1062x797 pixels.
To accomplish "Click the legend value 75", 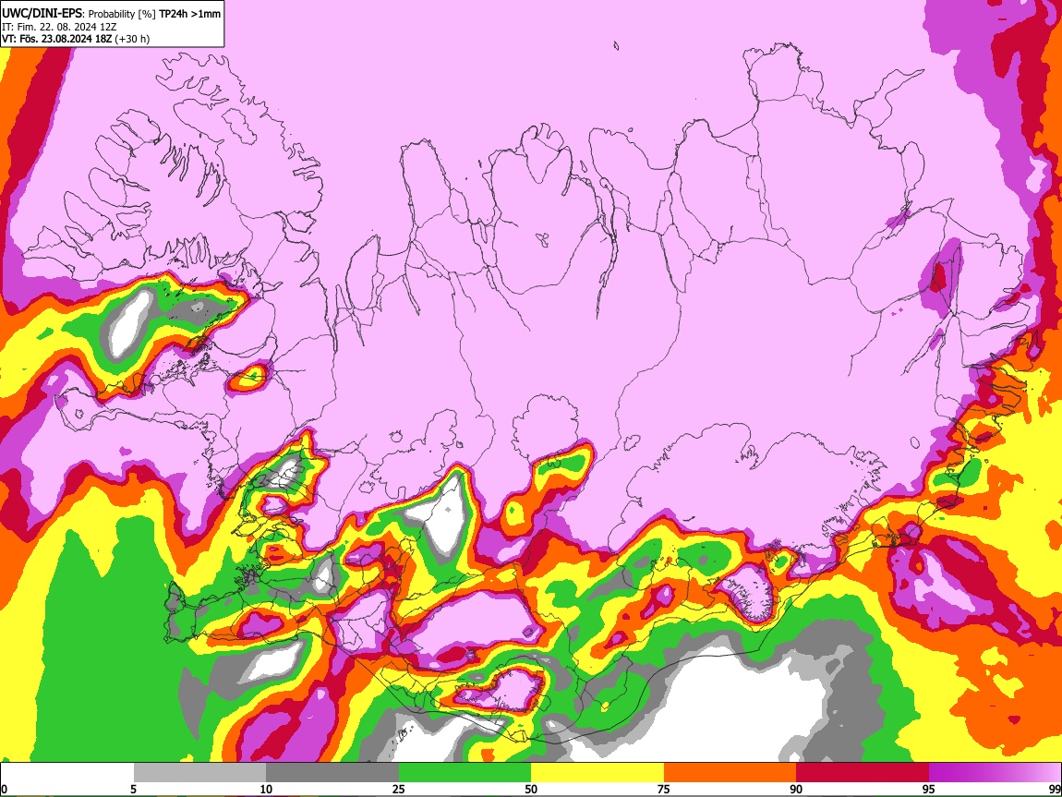I will click(664, 789).
